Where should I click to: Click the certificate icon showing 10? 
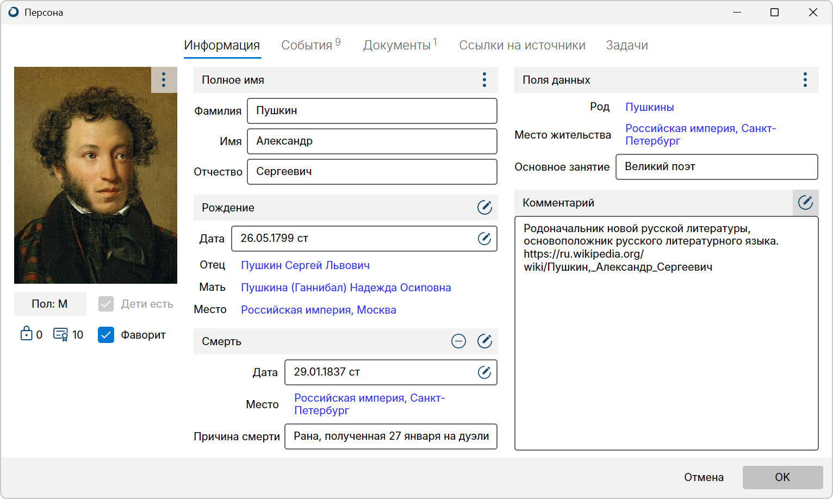coord(61,334)
